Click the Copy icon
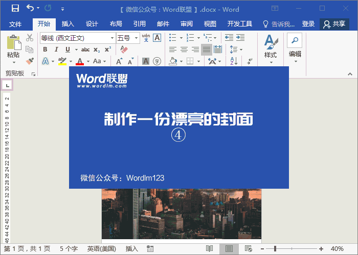Viewport: 358px width, 255px height. (x=30, y=49)
